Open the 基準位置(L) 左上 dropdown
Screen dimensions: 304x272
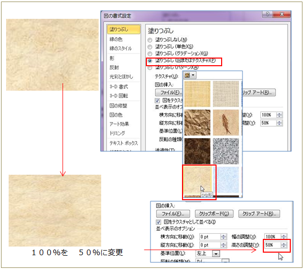click(216, 254)
